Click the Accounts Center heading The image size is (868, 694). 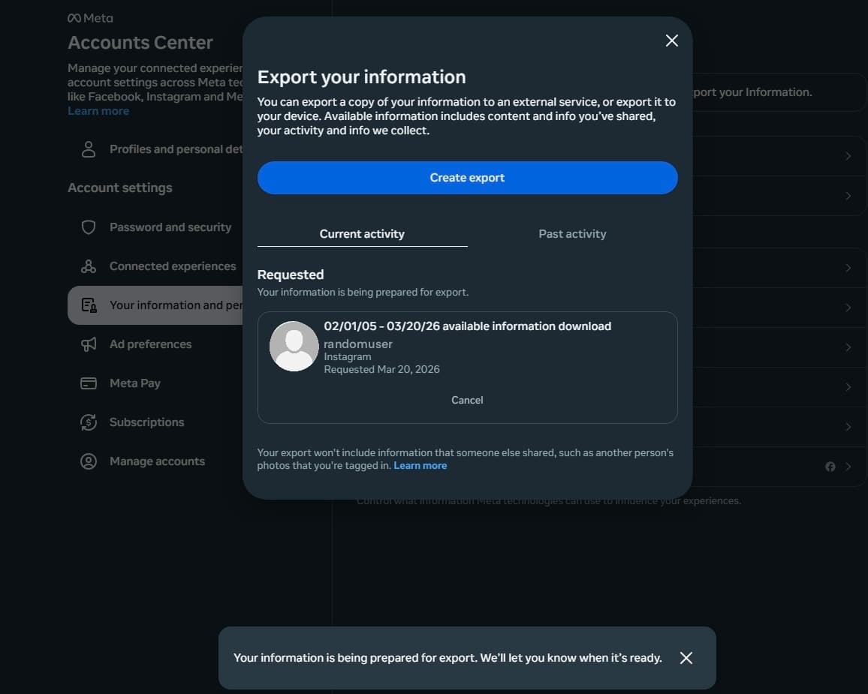(x=140, y=43)
